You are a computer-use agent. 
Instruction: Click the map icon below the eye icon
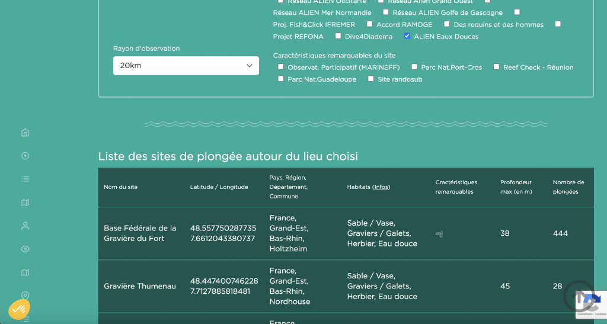[25, 272]
